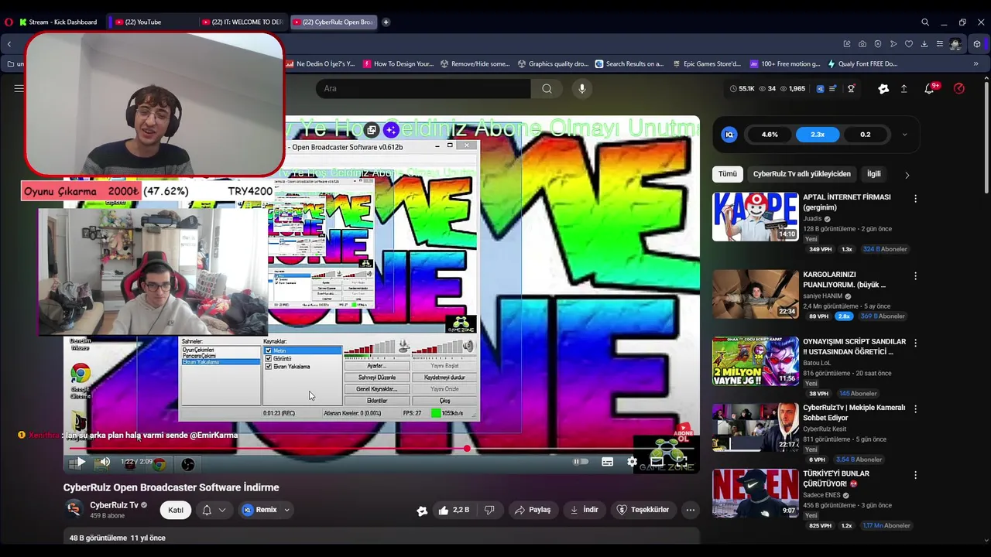Viewport: 991px width, 557px height.
Task: Click the snapshot camera icon in address bar
Action: (x=862, y=44)
